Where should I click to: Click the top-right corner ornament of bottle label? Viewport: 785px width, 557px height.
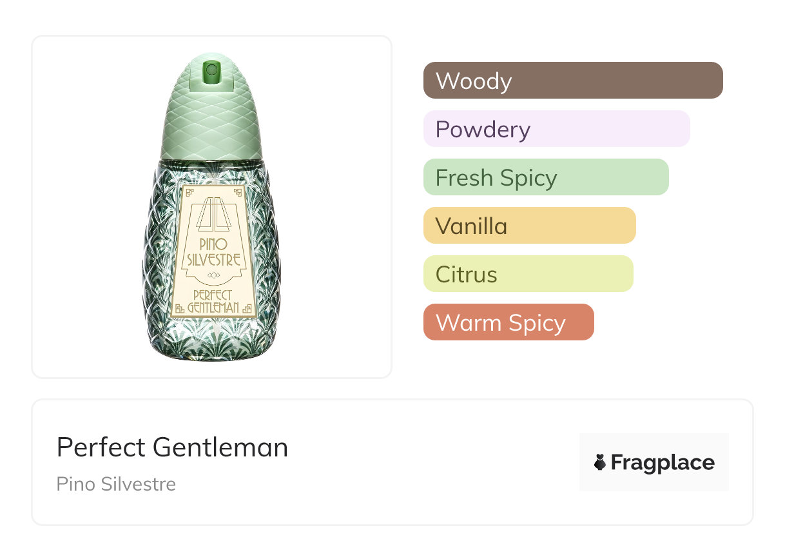pos(238,191)
